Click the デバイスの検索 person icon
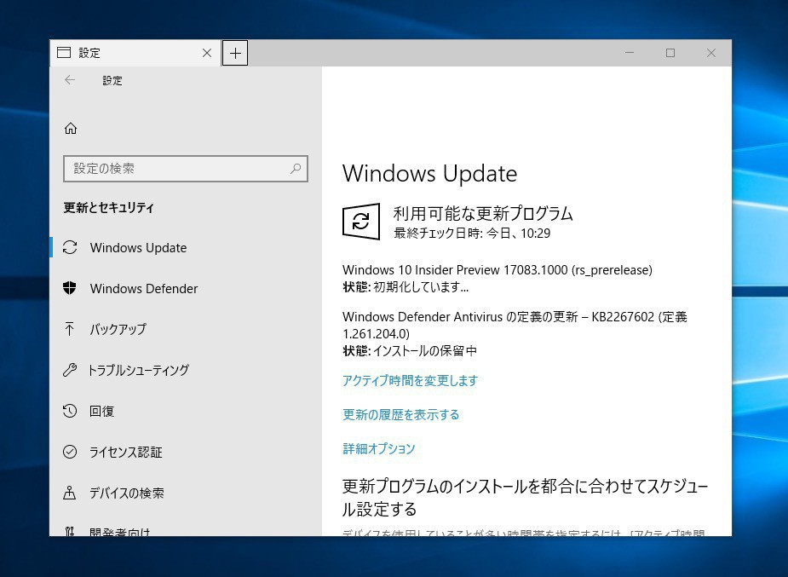 (x=71, y=493)
